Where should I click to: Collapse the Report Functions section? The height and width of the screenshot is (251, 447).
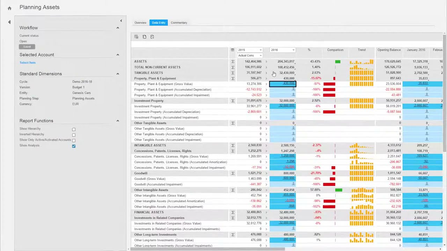118,121
